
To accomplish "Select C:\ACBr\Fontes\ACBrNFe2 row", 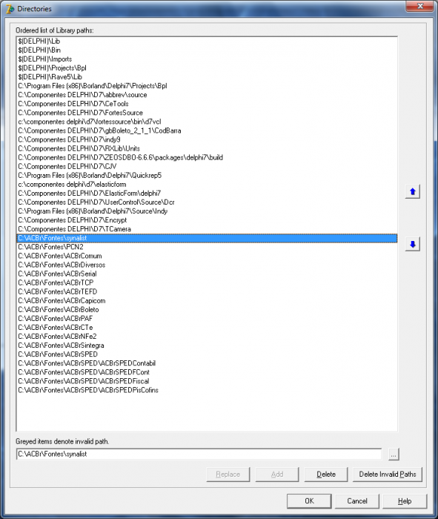I will pyautogui.click(x=207, y=337).
